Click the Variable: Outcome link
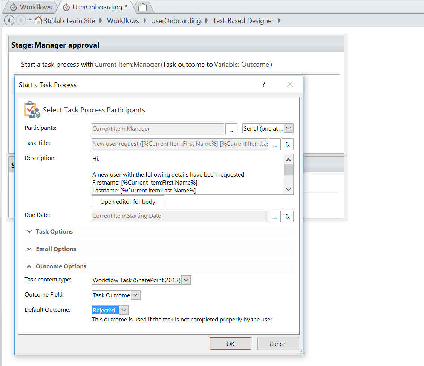Viewport: 424px width, 366px height. [x=242, y=65]
